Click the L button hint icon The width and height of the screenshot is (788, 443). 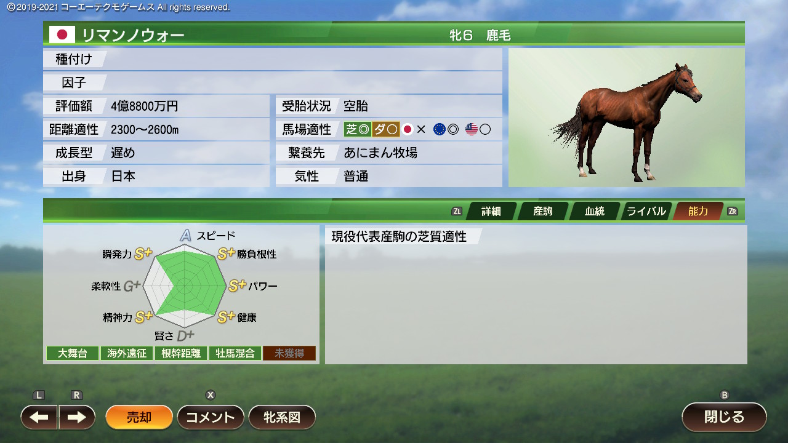click(39, 395)
